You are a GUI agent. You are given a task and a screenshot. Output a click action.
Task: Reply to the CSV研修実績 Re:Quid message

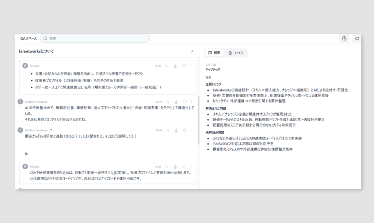[167, 167]
